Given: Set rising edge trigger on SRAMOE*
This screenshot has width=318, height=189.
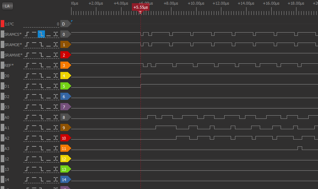Looking at the screenshot, I should pos(27,45).
